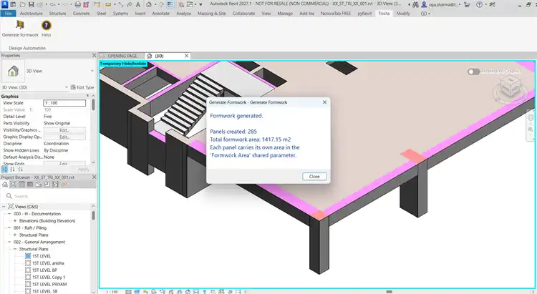The image size is (537, 294).
Task: Switch to the Annotate ribbon tab
Action: [x=160, y=14]
